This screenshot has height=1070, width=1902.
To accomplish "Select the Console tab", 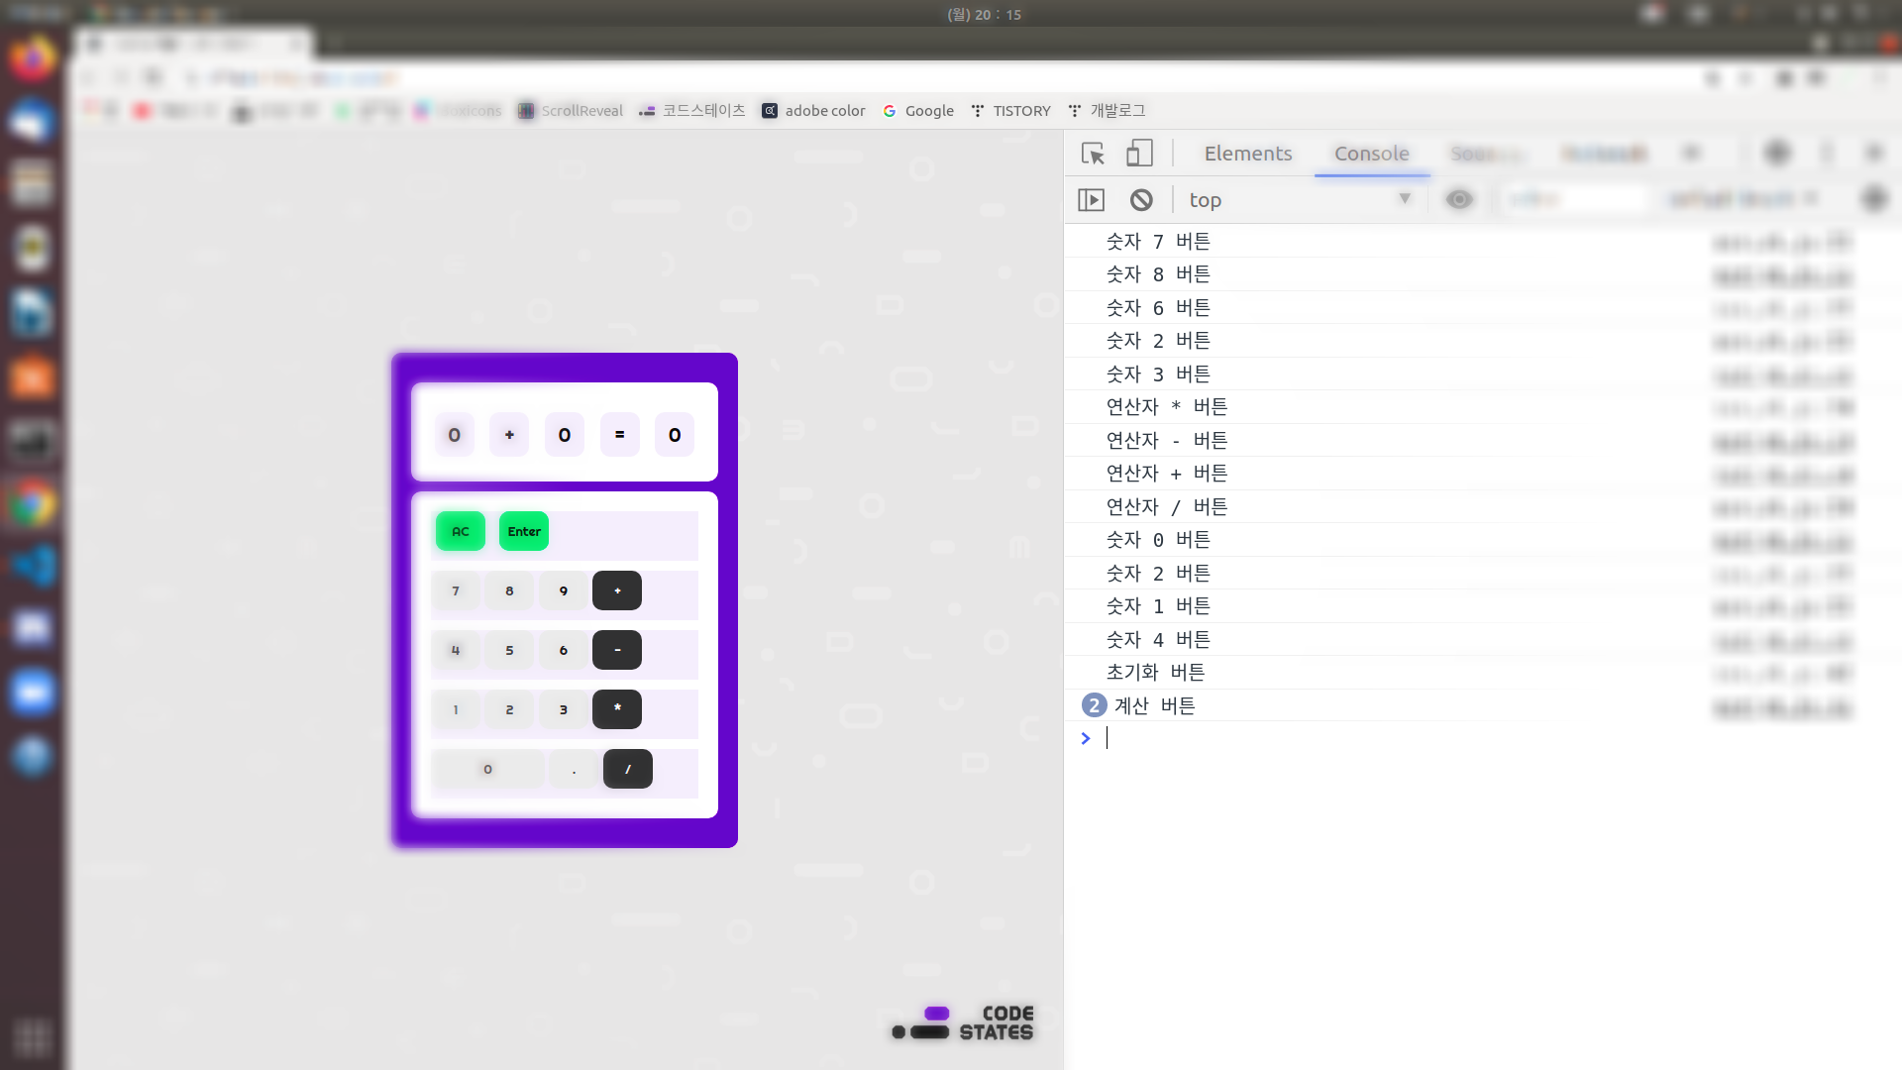I will click(1371, 154).
